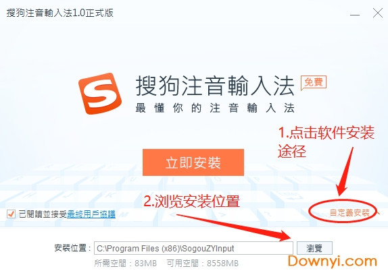Close the Sogou installer window
This screenshot has height=277, width=388.
click(x=378, y=13)
